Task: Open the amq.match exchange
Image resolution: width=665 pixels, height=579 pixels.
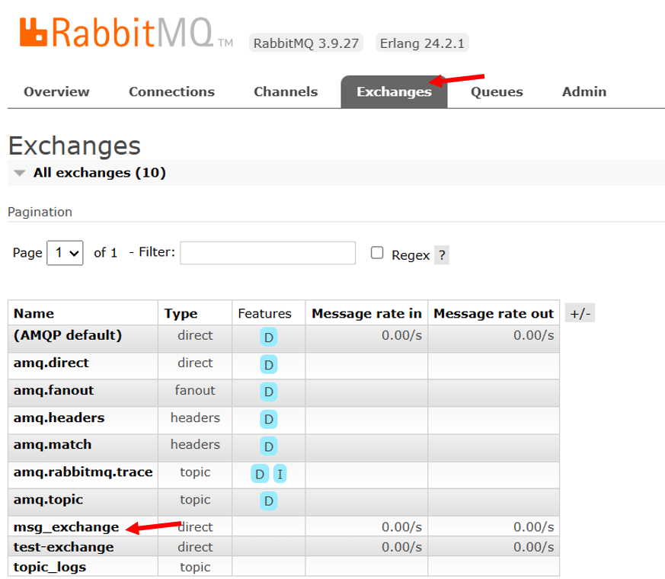Action: [53, 445]
